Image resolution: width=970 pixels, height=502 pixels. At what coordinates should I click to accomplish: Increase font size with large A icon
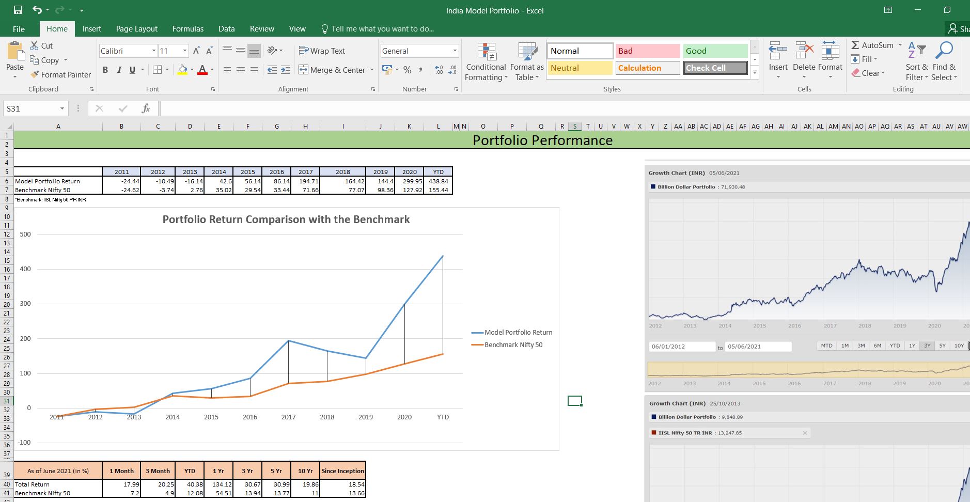(x=196, y=51)
